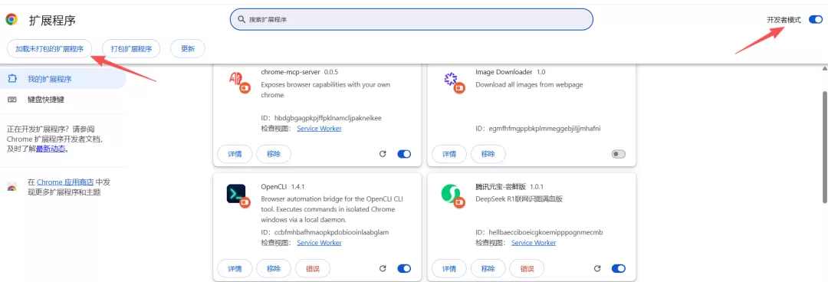Reload the chrome-mcp-server extension
The image size is (828, 282).
click(383, 154)
